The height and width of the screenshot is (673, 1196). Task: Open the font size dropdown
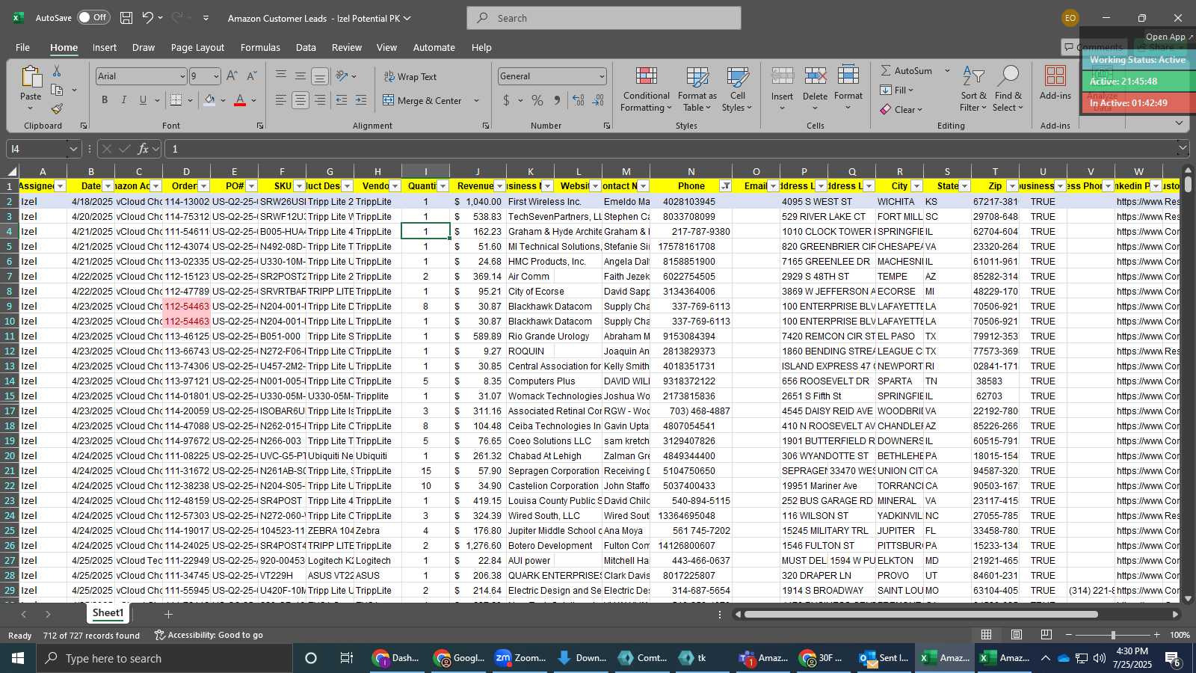click(x=216, y=76)
